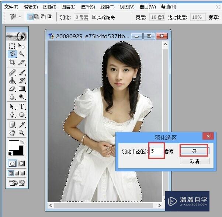Open the 图层(L) menu
Screen dimensions: 222x217
tap(69, 7)
